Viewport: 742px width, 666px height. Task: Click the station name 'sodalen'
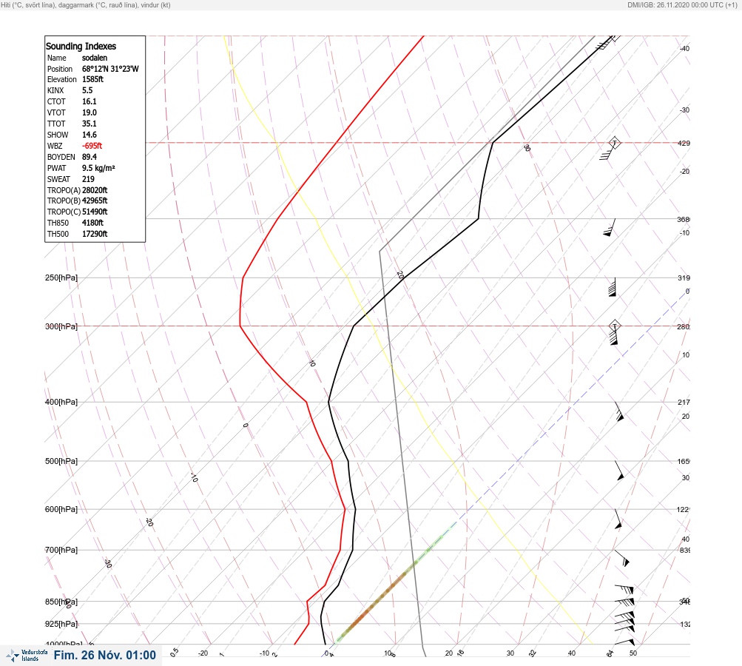pos(95,58)
